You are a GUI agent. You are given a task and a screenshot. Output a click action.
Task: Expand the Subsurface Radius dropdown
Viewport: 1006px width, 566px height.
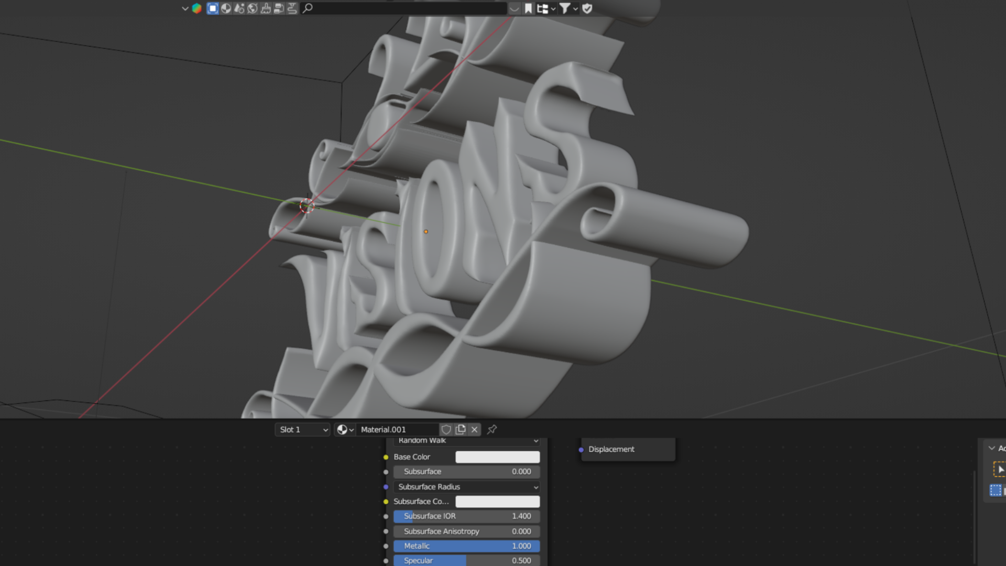466,487
